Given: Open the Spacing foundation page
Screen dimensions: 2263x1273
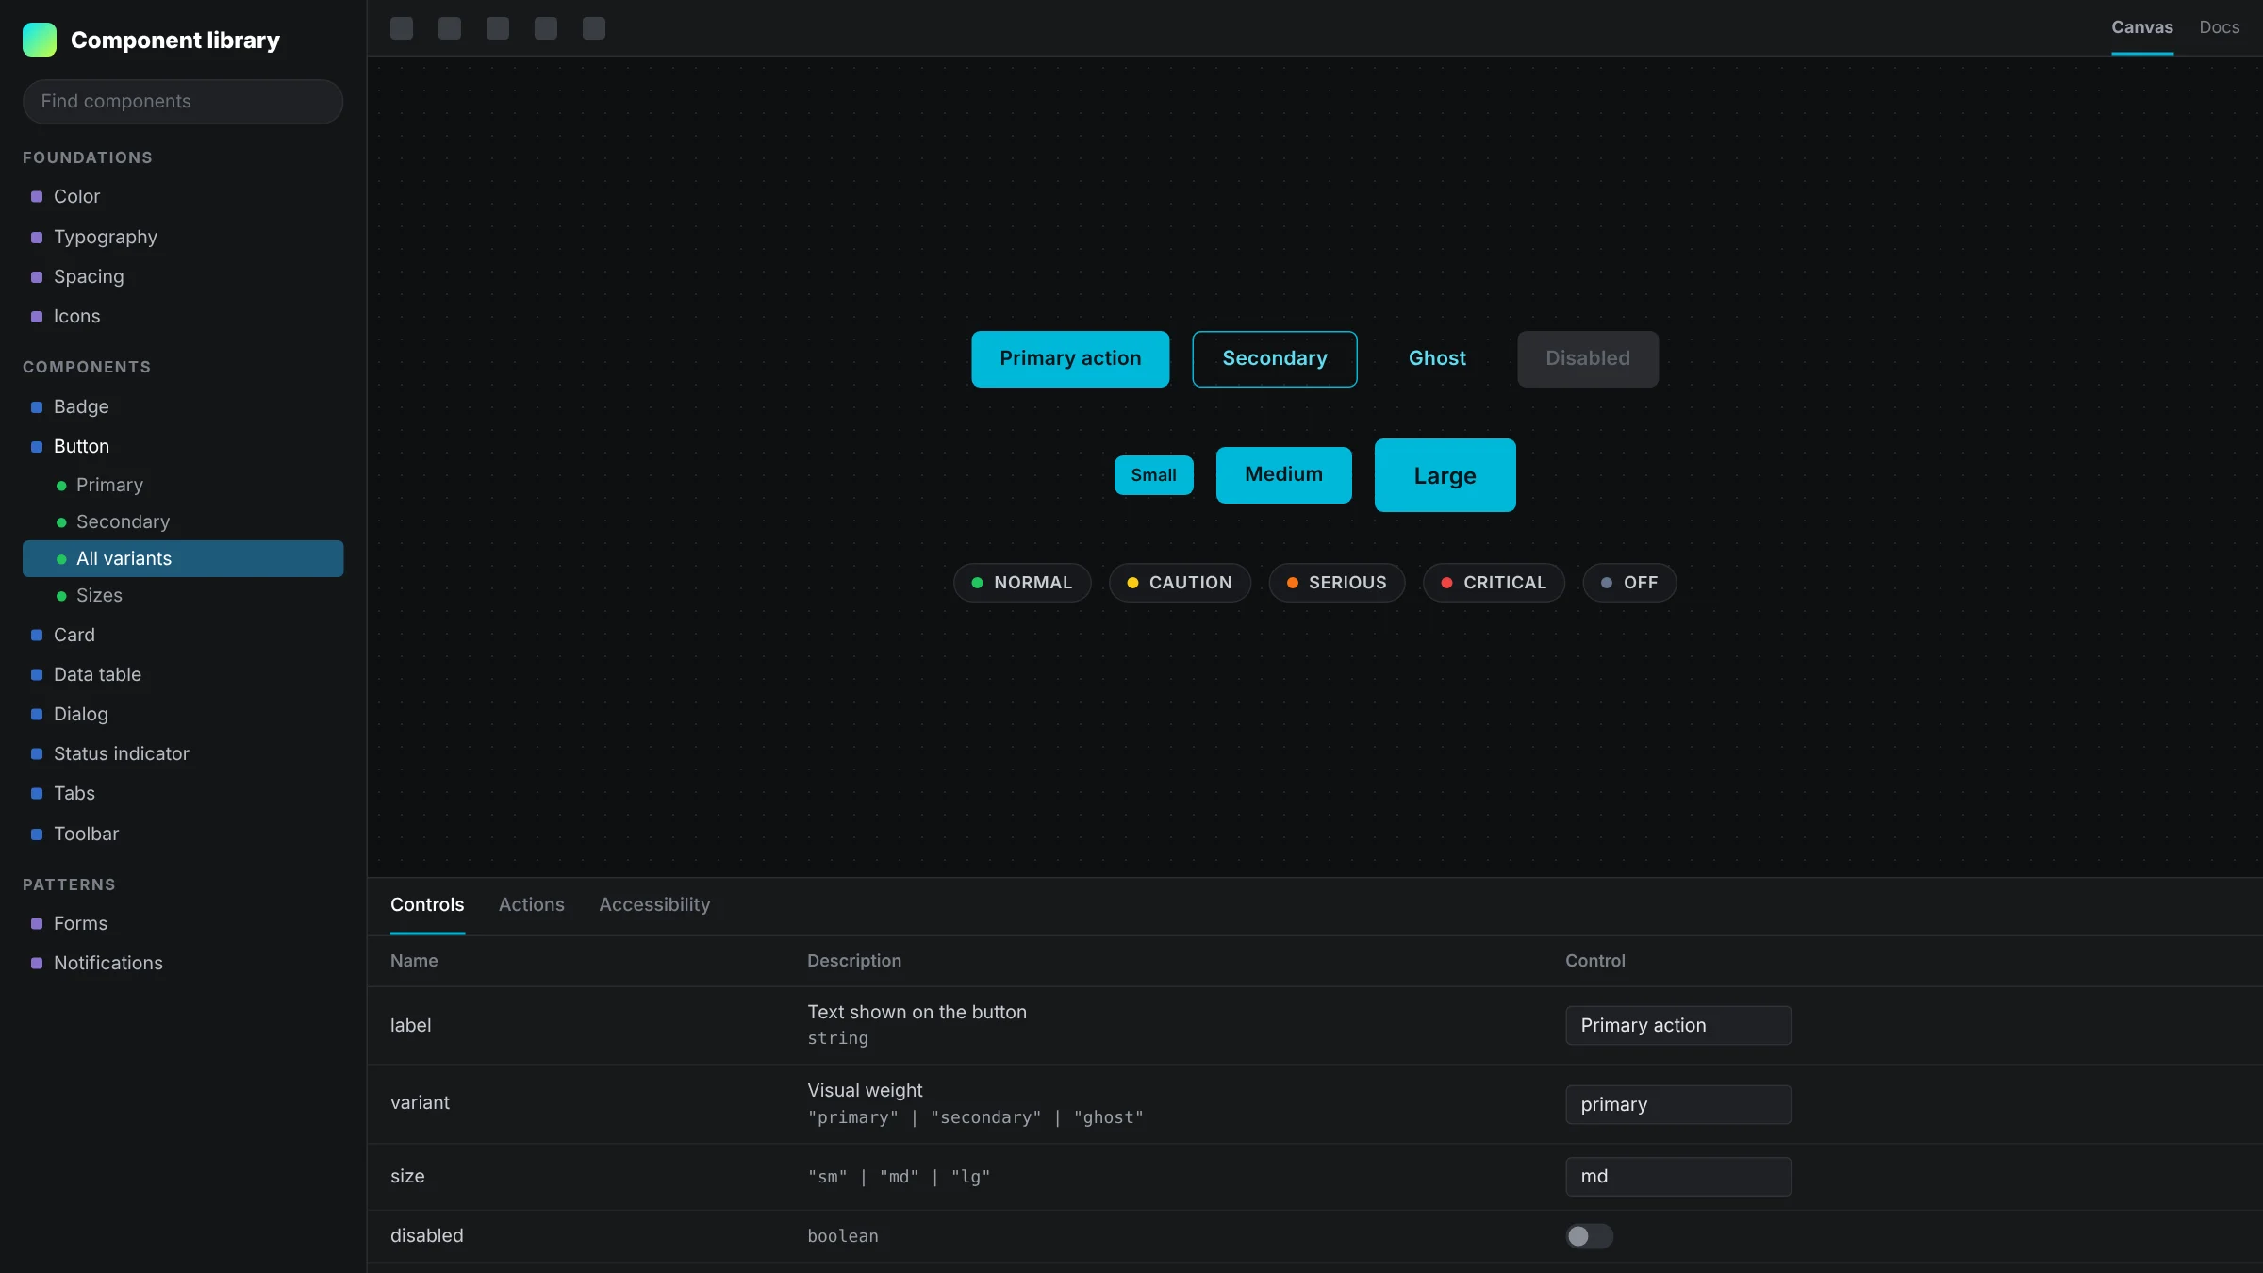Looking at the screenshot, I should tap(183, 276).
